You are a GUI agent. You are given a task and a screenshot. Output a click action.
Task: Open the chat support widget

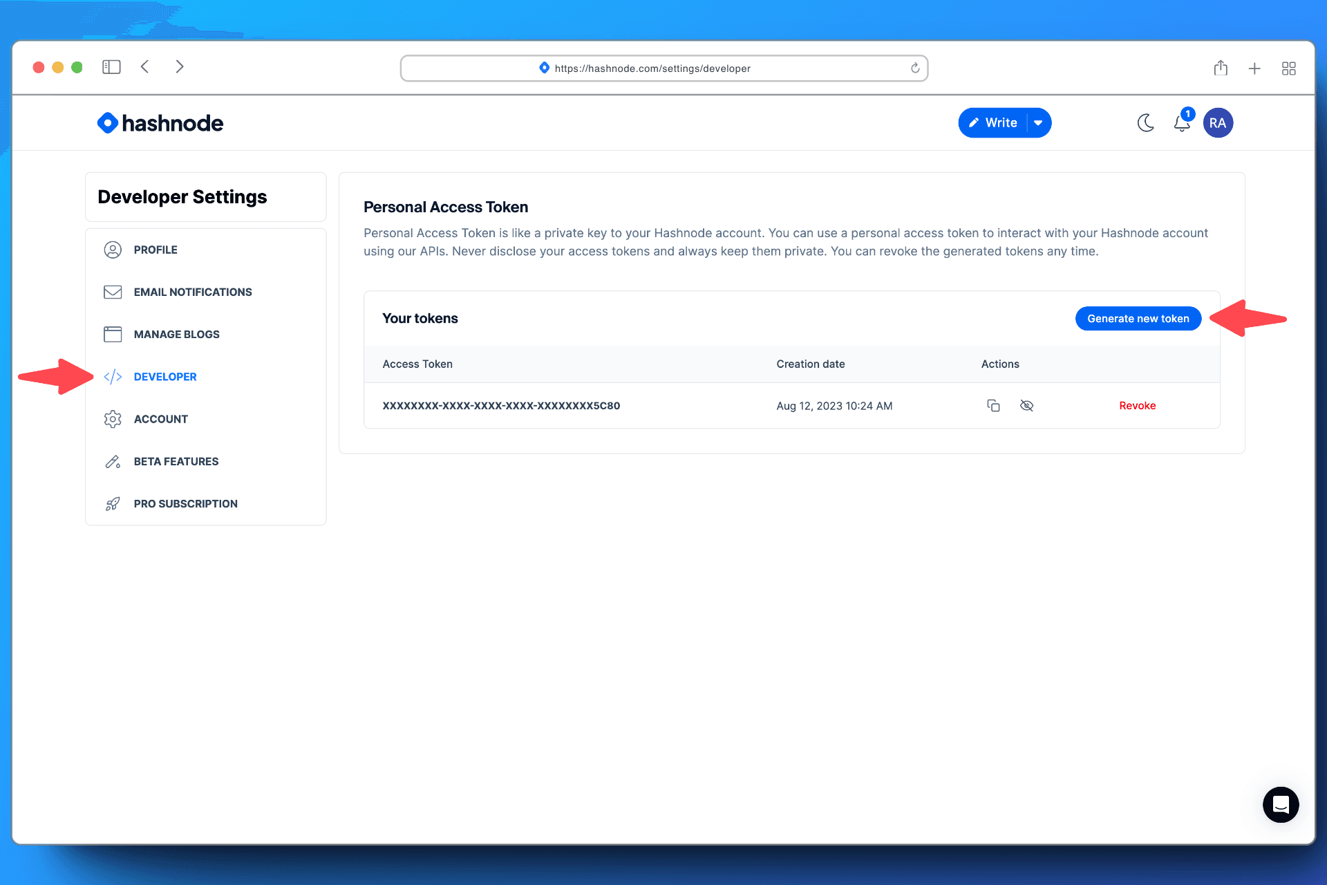(1281, 805)
